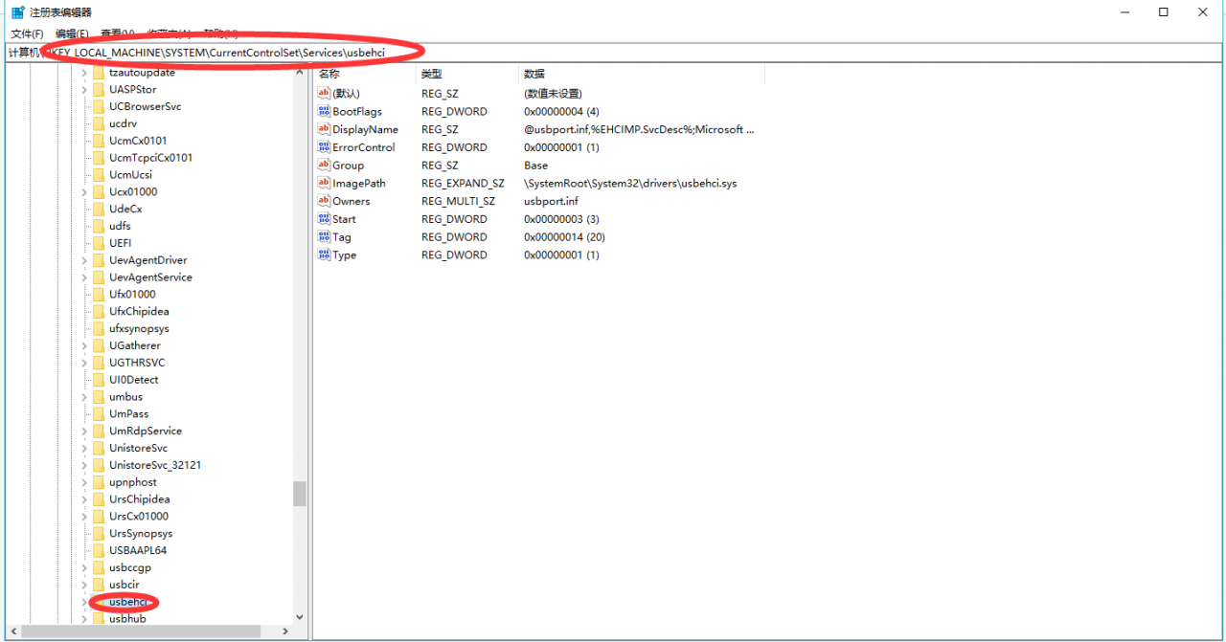
Task: Expand the UnistoreSvc_32121 key
Action: (x=83, y=465)
